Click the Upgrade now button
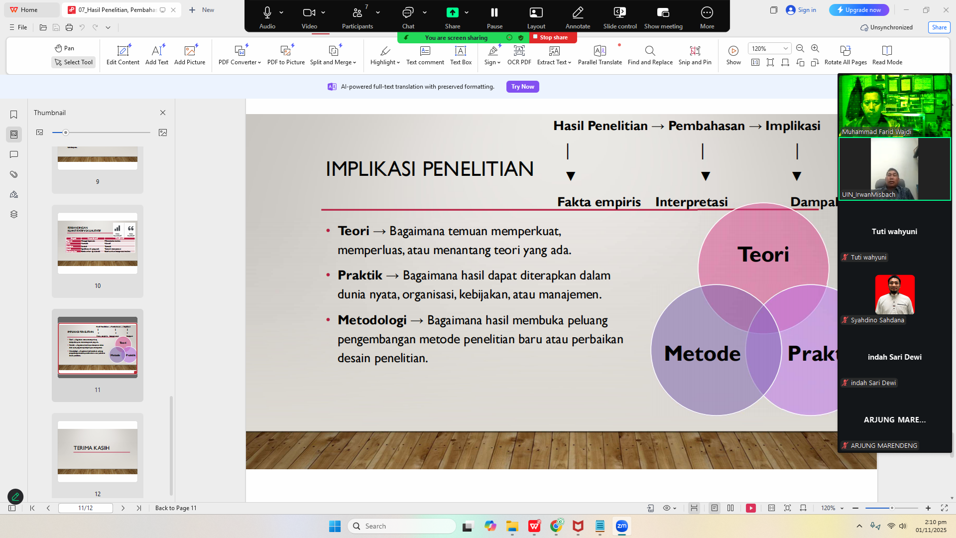The image size is (956, 538). coord(858,10)
